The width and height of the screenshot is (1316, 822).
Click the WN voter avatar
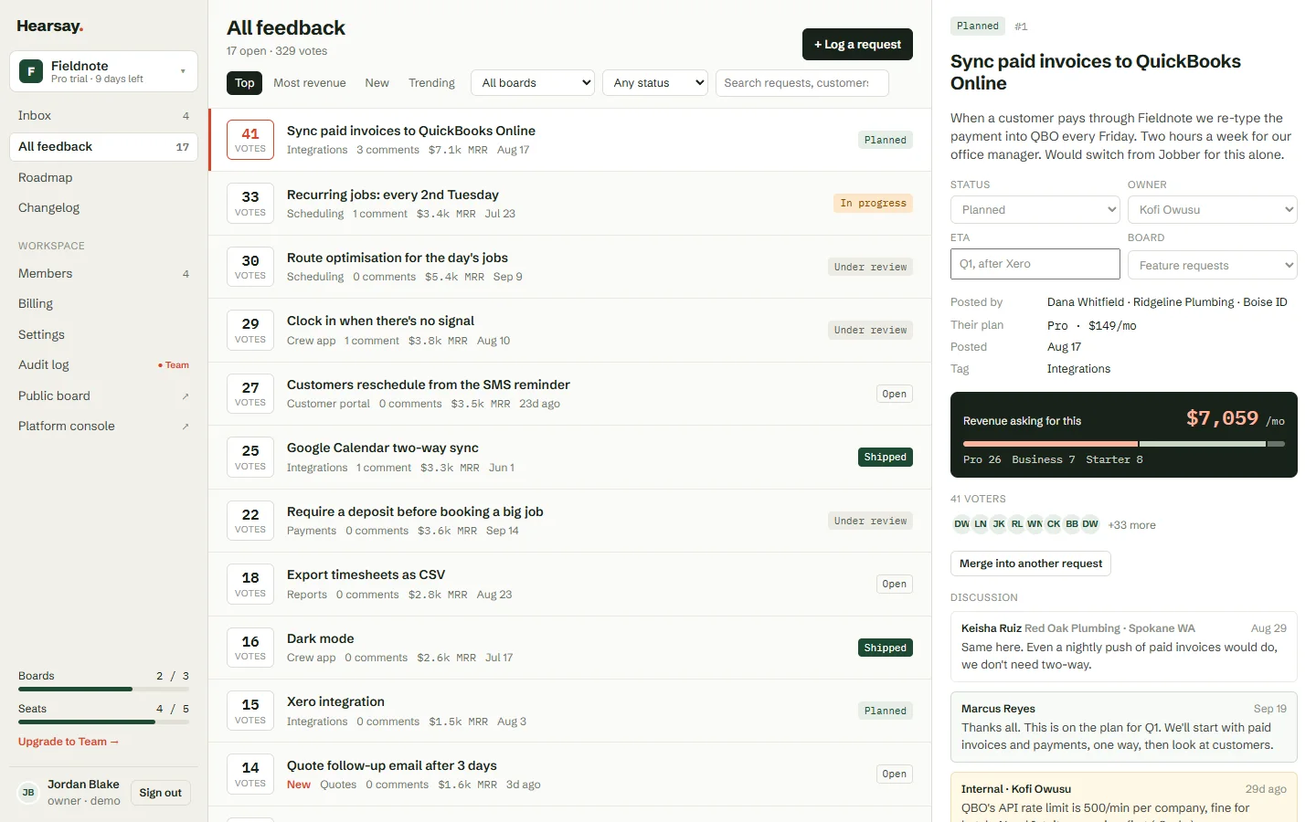tap(1035, 524)
